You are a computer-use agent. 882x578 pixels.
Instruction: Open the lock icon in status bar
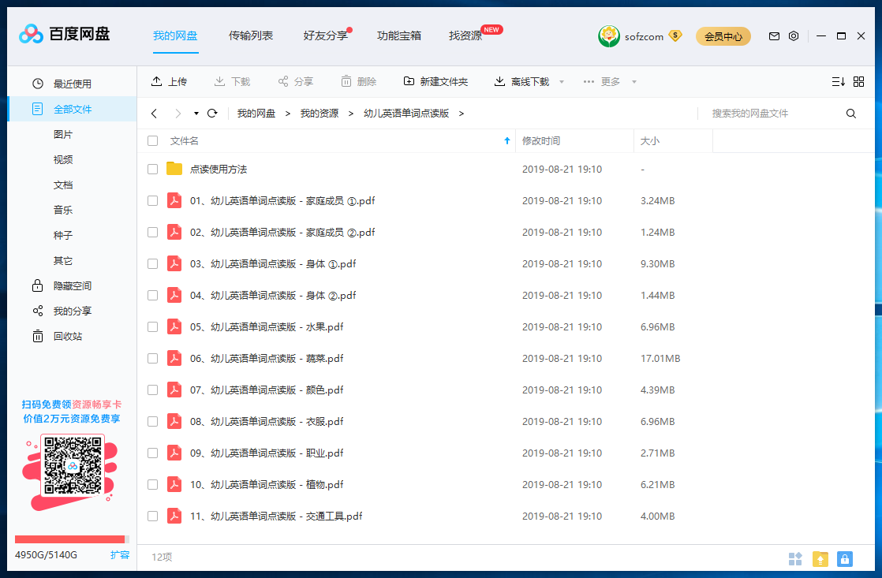[845, 559]
